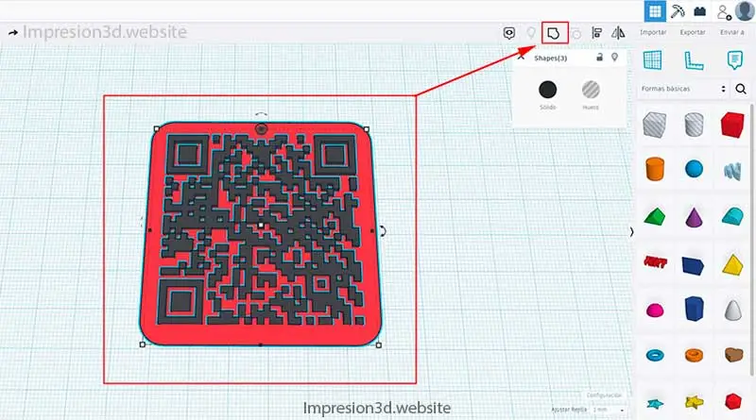Screen dimensions: 756x420
Task: Pick the striped hole box shape
Action: (654, 125)
